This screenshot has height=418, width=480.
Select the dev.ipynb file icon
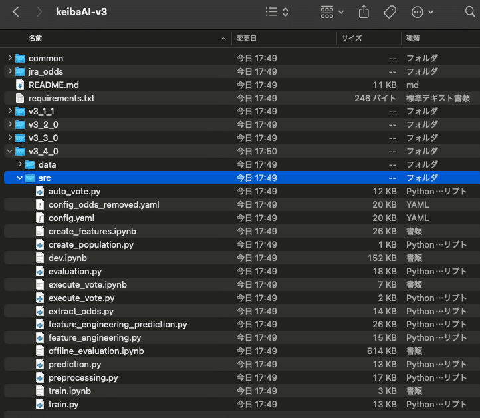click(x=40, y=258)
